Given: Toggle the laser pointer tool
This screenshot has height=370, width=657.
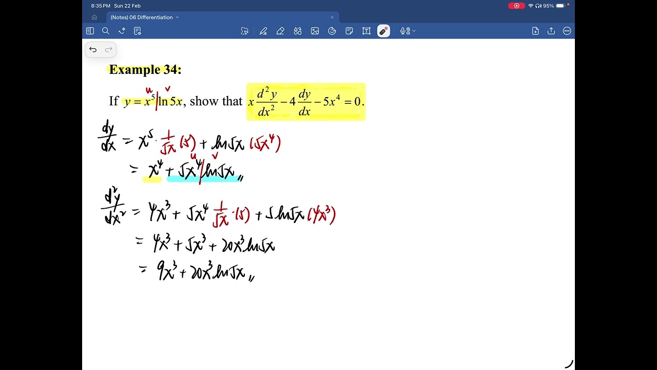Looking at the screenshot, I should point(383,31).
